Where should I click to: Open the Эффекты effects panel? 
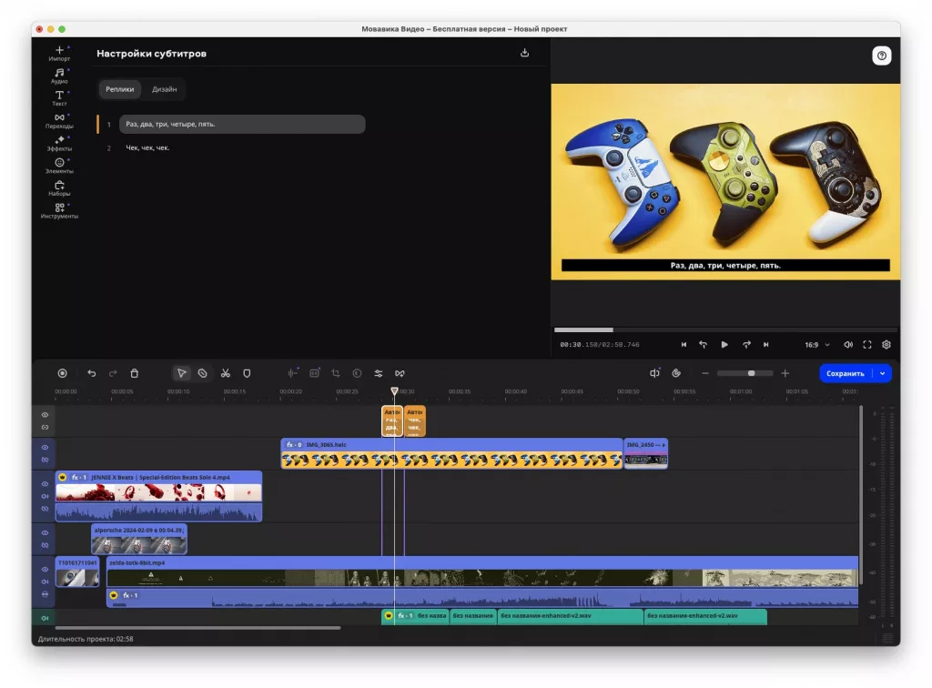point(59,143)
